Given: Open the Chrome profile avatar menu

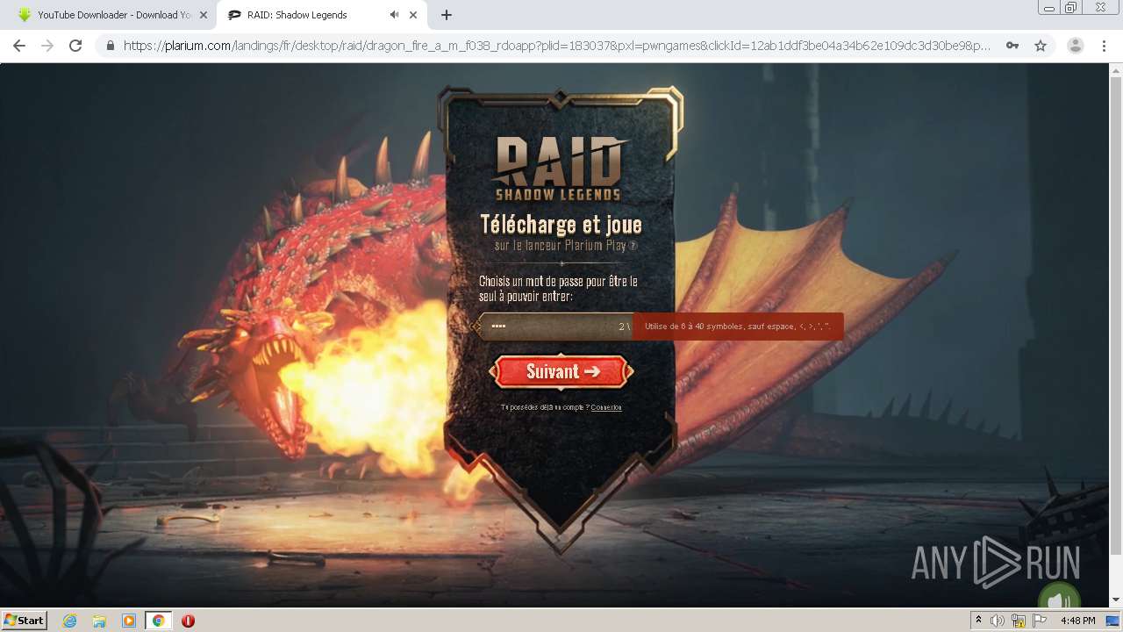Looking at the screenshot, I should coord(1076,46).
